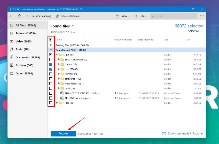Click the Save session download icon
The height and width of the screenshot is (144, 219).
click(x=57, y=16)
